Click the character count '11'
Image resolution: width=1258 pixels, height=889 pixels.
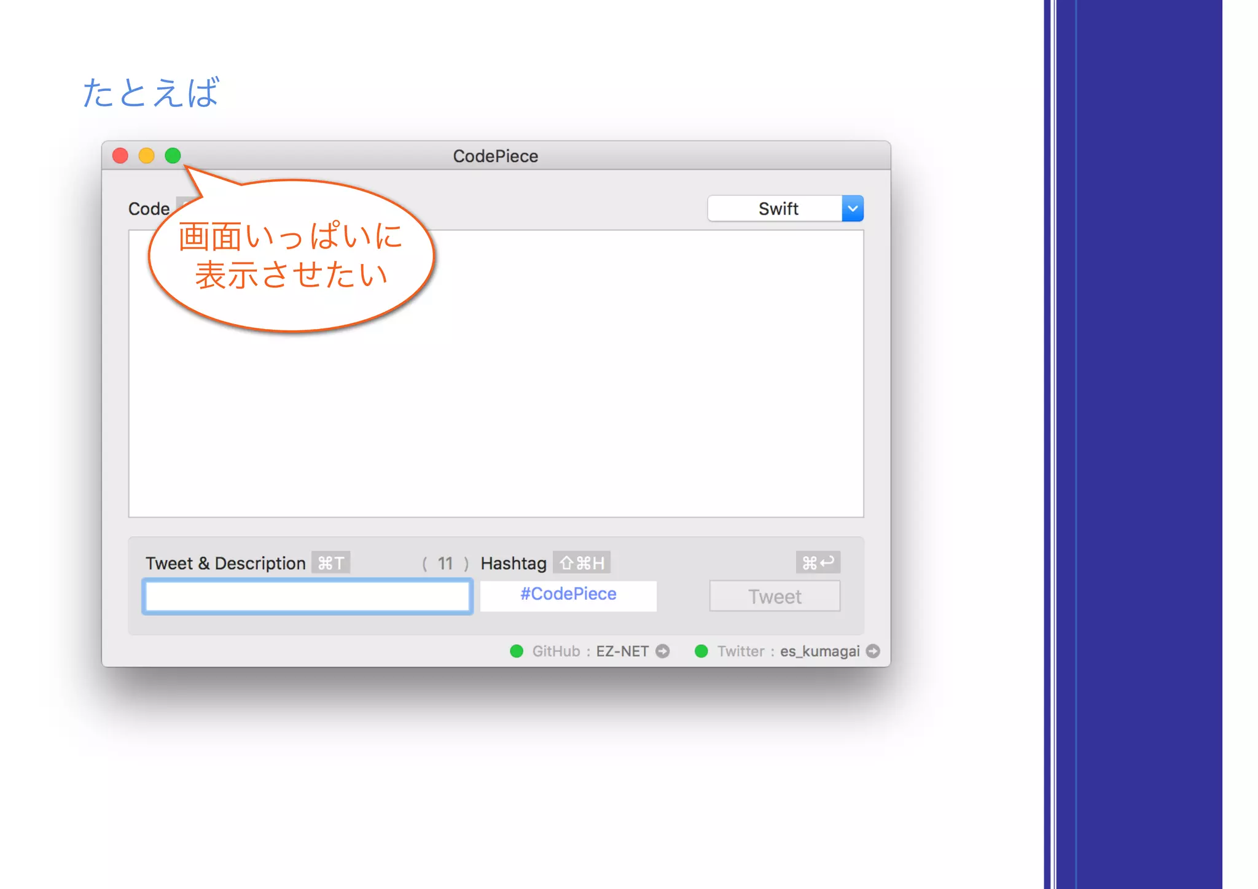tap(445, 563)
